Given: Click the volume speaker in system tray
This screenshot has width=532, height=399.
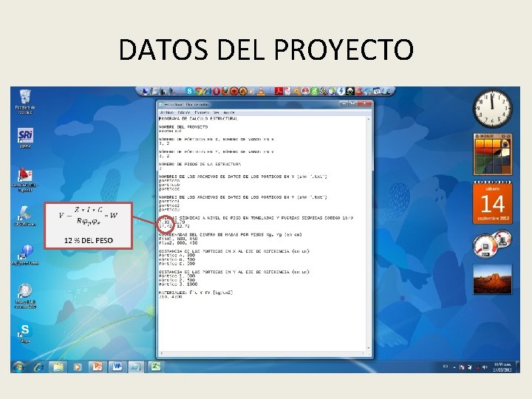Looking at the screenshot, I should click(485, 367).
